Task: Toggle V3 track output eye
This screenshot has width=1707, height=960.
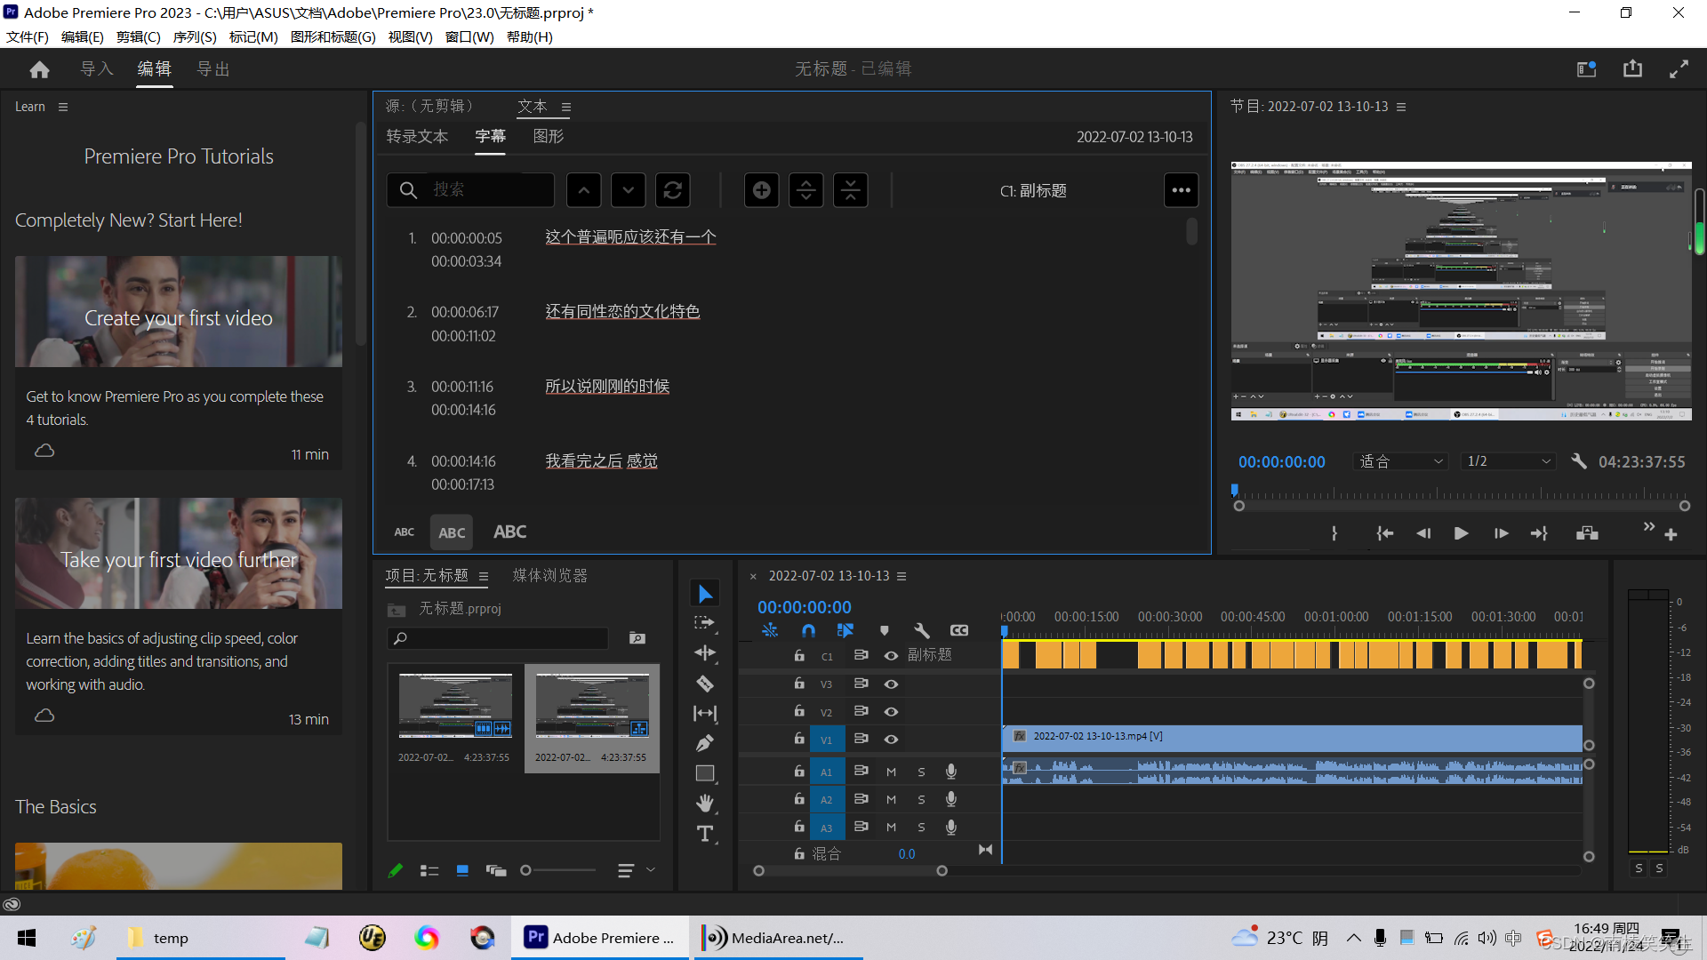Action: tap(891, 684)
